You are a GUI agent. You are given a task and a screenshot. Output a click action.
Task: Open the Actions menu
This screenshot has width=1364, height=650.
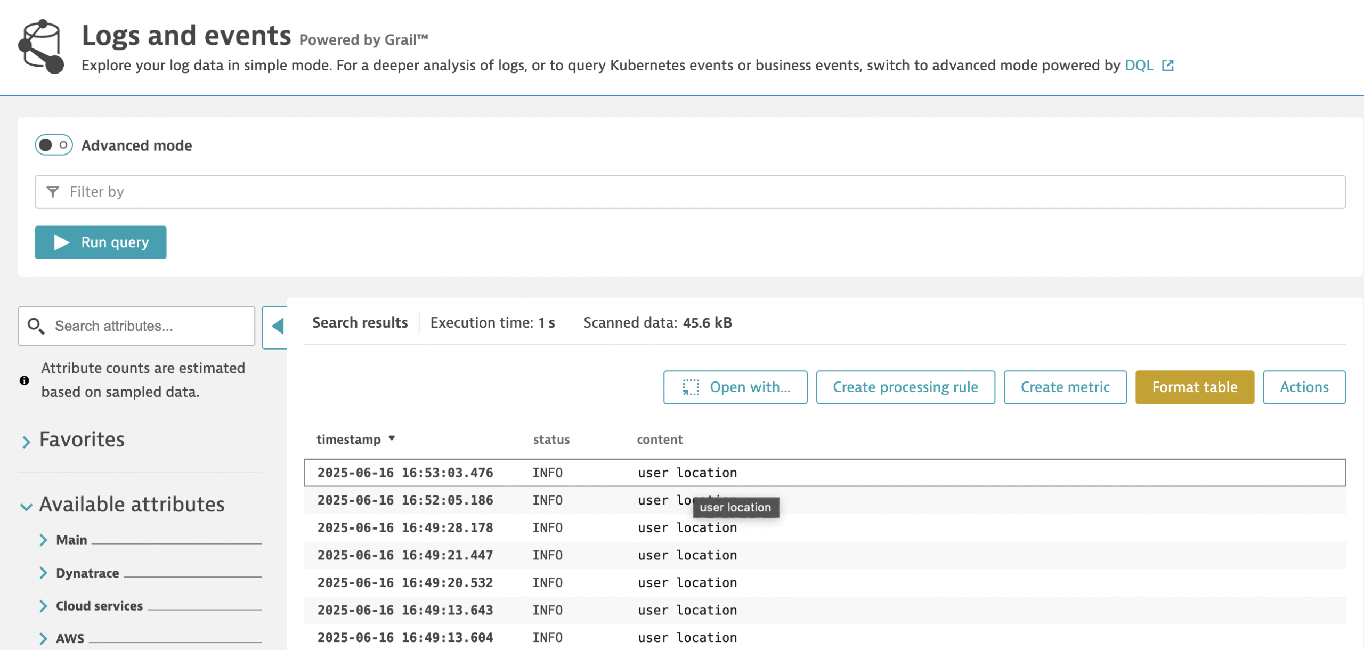pyautogui.click(x=1304, y=387)
